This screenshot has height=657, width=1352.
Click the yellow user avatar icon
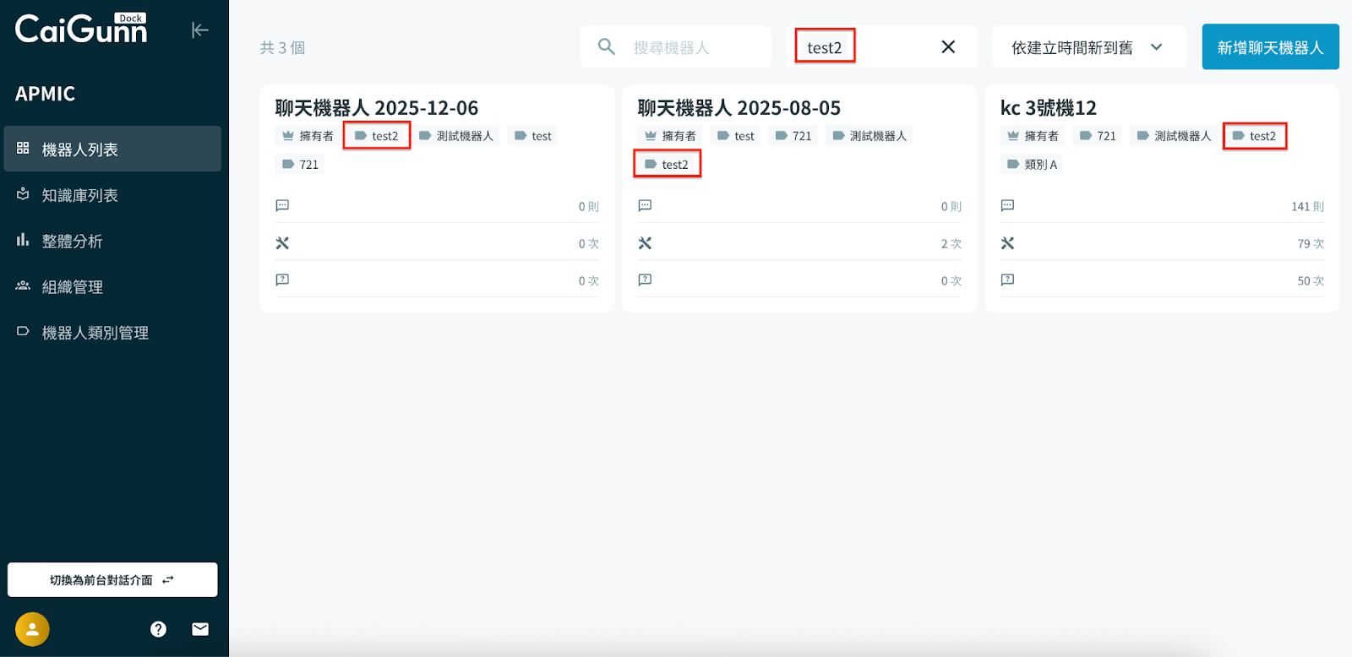coord(32,629)
